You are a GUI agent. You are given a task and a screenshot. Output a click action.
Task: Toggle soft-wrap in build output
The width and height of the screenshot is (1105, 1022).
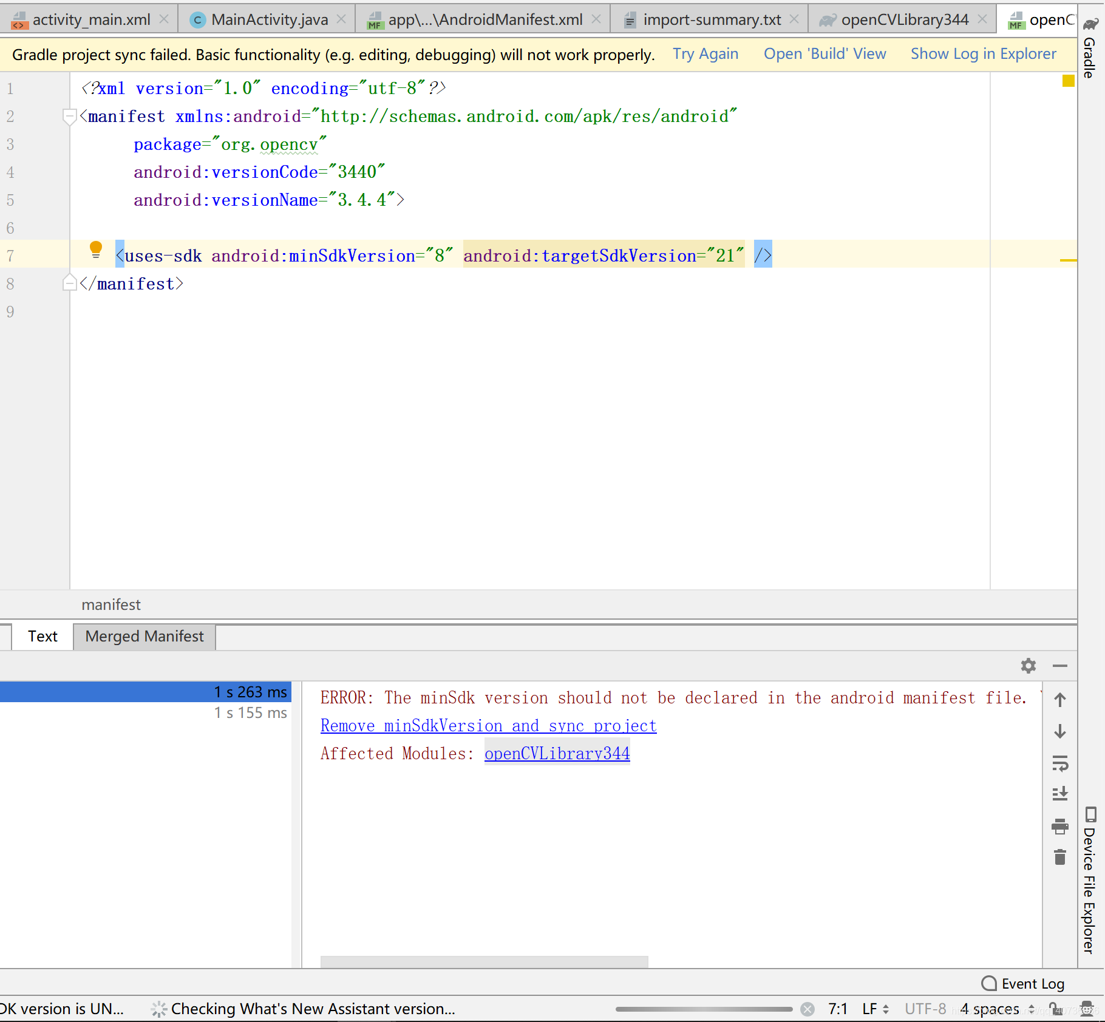point(1060,763)
